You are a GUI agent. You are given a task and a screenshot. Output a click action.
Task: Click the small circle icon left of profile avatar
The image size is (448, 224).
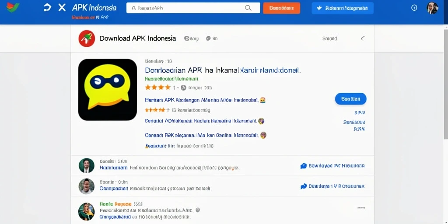click(414, 8)
